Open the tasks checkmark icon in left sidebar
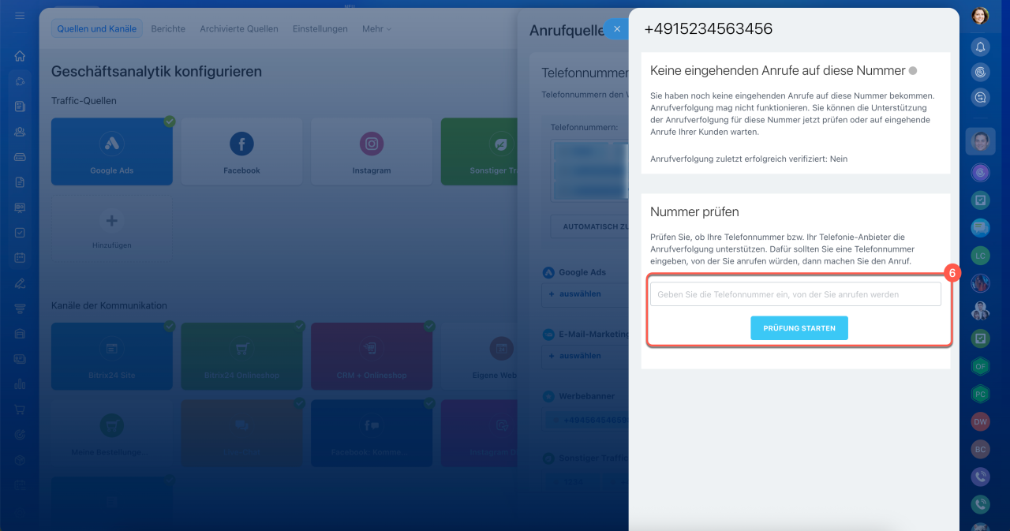This screenshot has width=1010, height=531. 20,233
